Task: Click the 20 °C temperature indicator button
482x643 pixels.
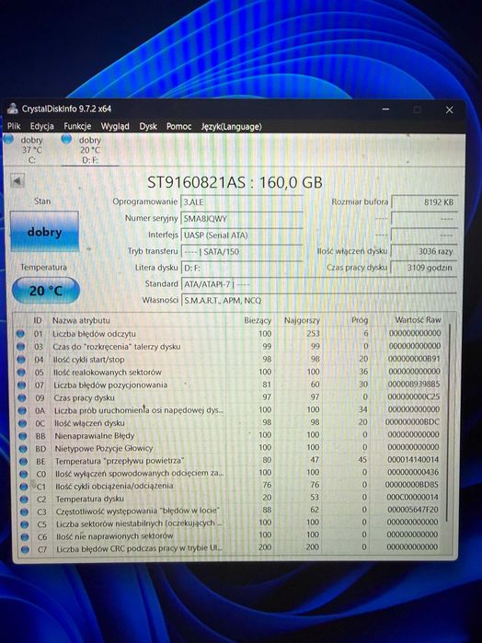Action: [46, 291]
